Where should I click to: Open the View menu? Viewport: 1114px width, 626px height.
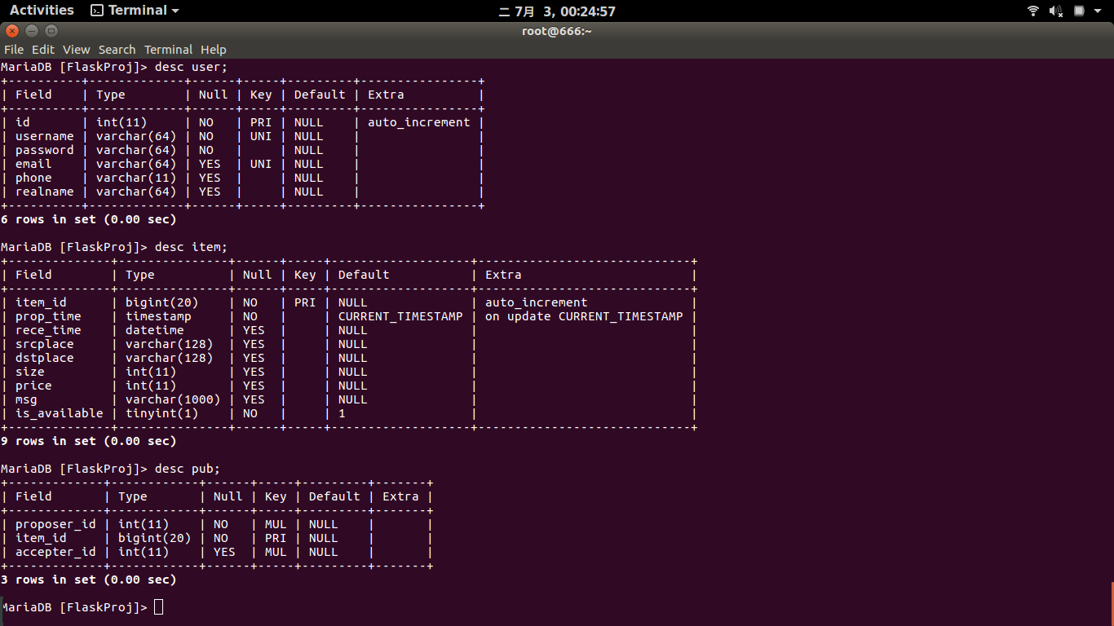[77, 50]
